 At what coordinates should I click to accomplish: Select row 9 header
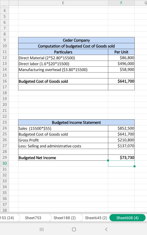pyautogui.click(x=4, y=40)
